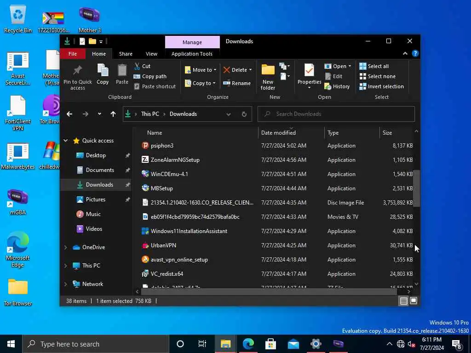Open Documents in Quick access

(x=100, y=170)
